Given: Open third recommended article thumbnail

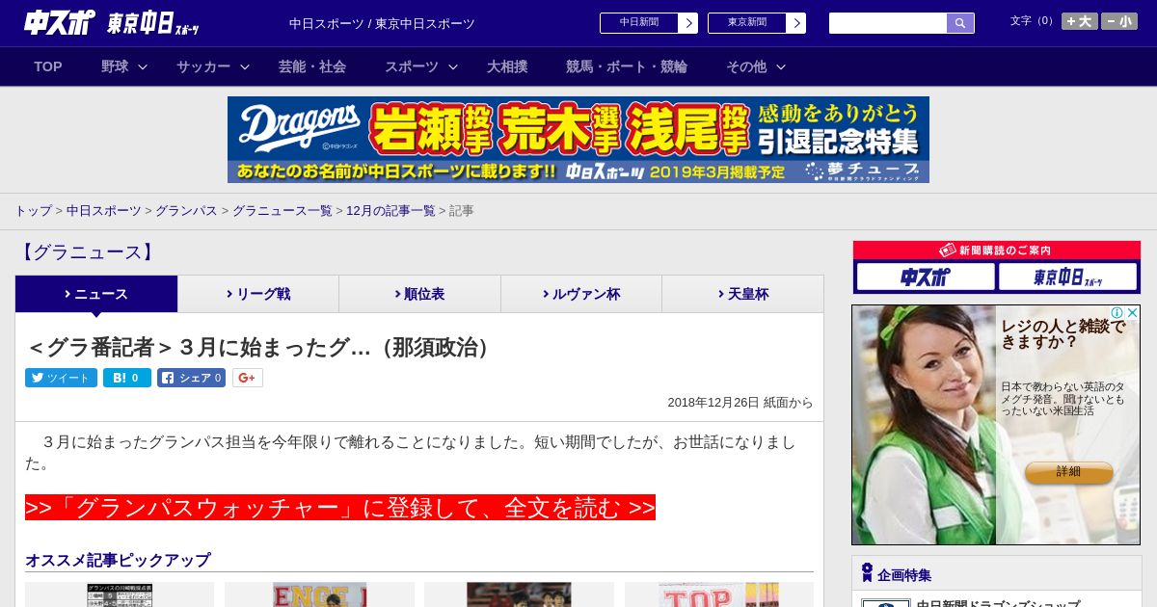Looking at the screenshot, I should pyautogui.click(x=519, y=594).
